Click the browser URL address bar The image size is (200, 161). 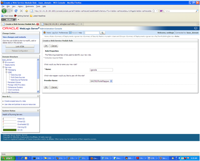(93, 11)
